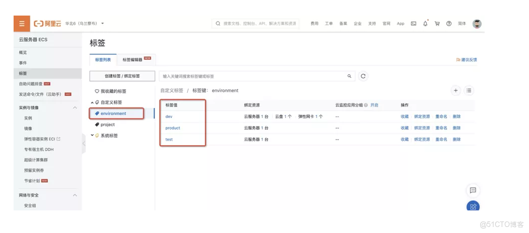The width and height of the screenshot is (529, 233).
Task: Collapse the 自定义标签 tree node
Action: [x=92, y=102]
